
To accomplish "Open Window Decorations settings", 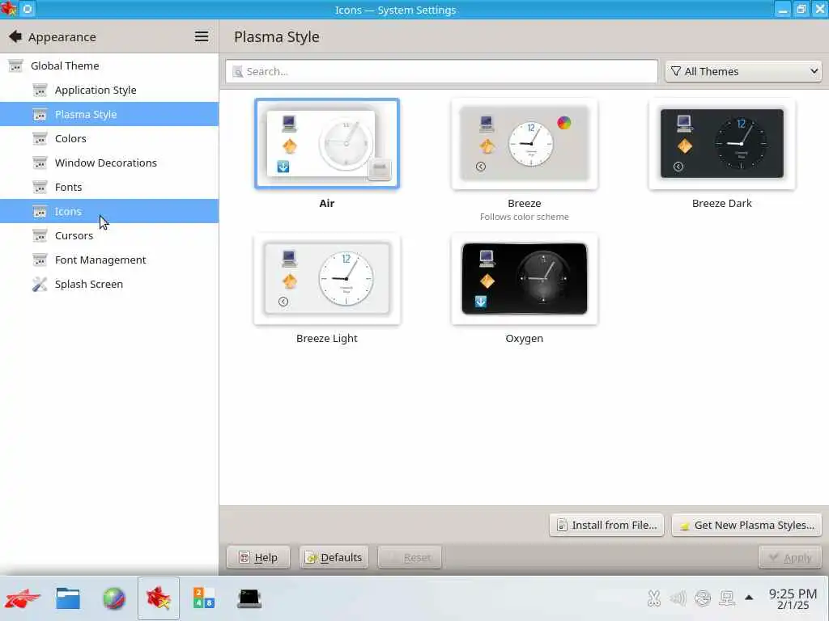I will pos(109,163).
